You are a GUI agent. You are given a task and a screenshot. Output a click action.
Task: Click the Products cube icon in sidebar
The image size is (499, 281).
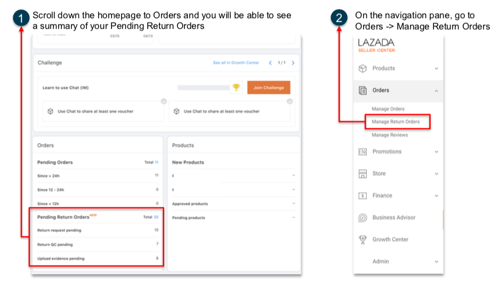click(x=363, y=68)
